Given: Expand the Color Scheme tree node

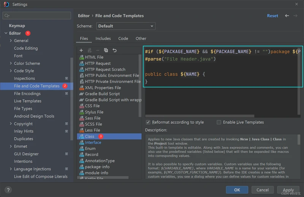Looking at the screenshot, I should pos(11,63).
